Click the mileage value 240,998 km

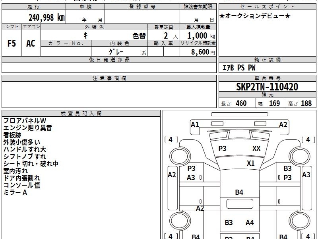[x=47, y=18]
